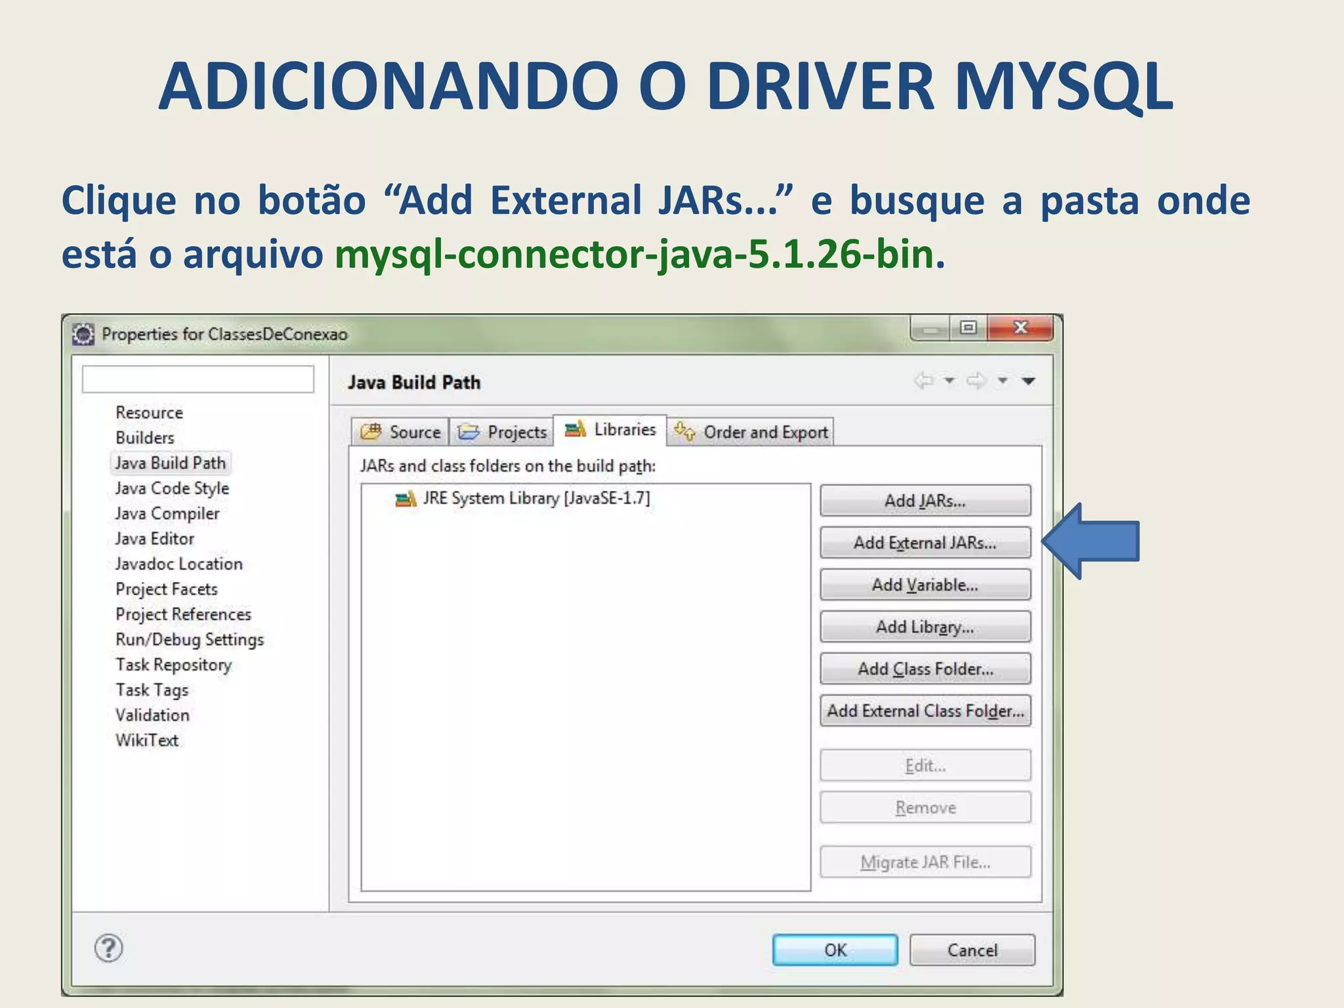Select Task Tags item
Image resolution: width=1344 pixels, height=1008 pixels.
152,690
